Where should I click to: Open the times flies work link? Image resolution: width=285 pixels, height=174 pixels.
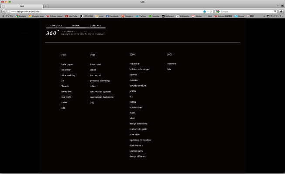(x=66, y=91)
